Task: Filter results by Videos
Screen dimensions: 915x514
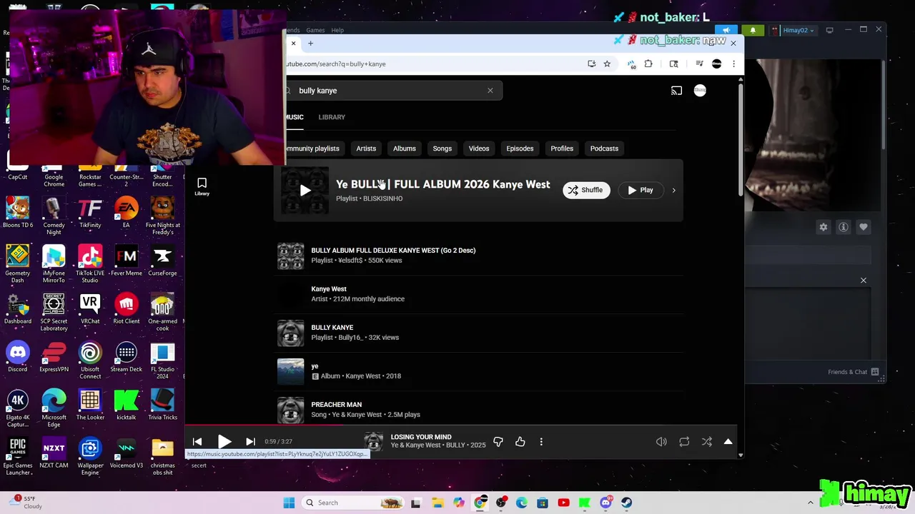Action: 479,148
